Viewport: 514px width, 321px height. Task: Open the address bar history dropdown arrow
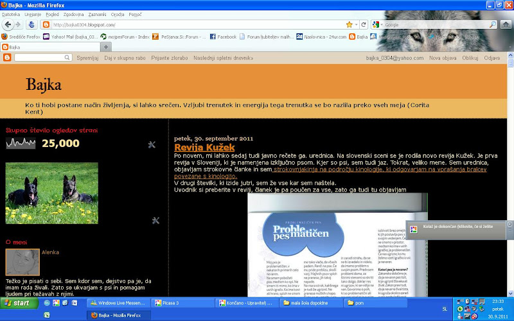pos(356,25)
